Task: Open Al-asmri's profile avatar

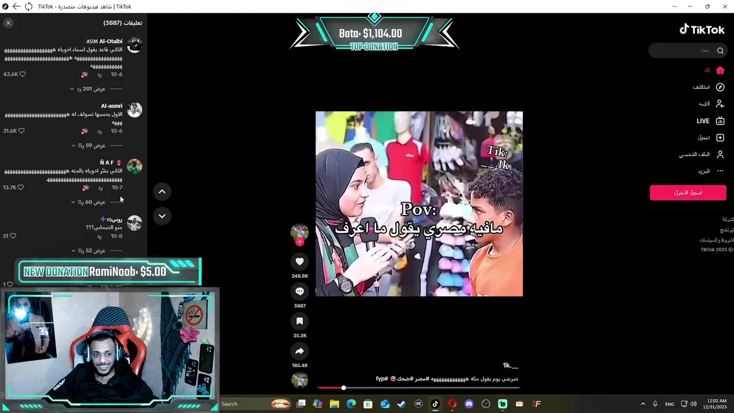Action: click(x=134, y=110)
